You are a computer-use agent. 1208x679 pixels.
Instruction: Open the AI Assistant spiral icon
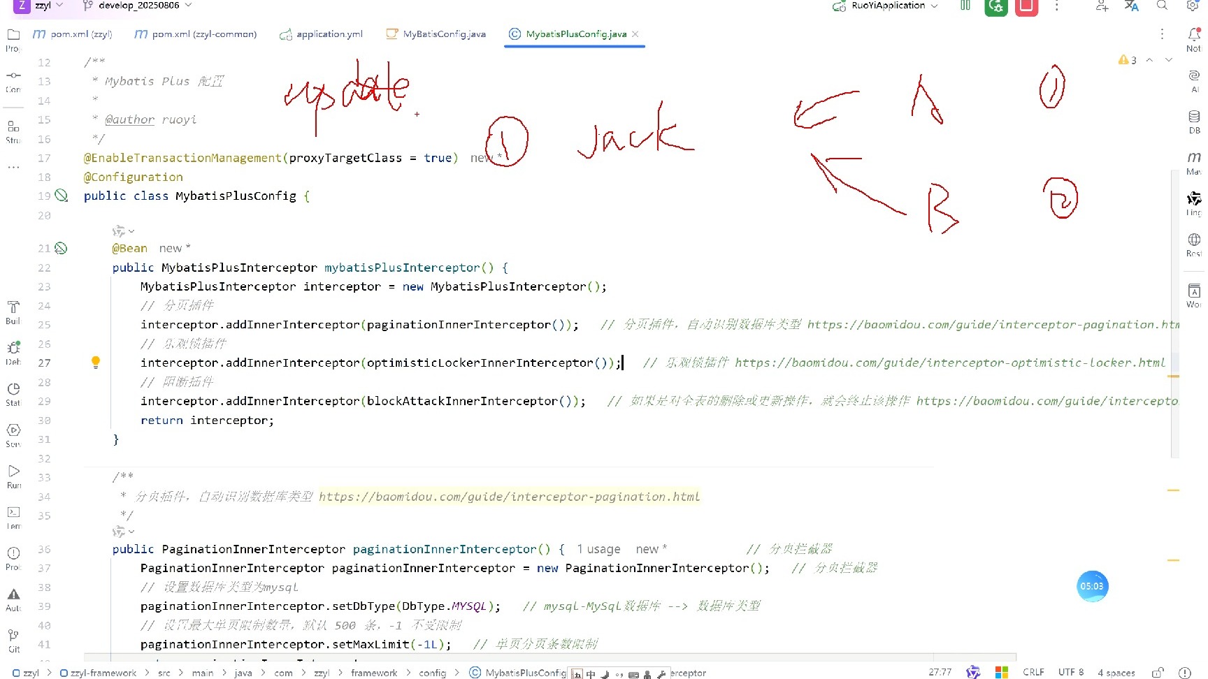(1194, 75)
